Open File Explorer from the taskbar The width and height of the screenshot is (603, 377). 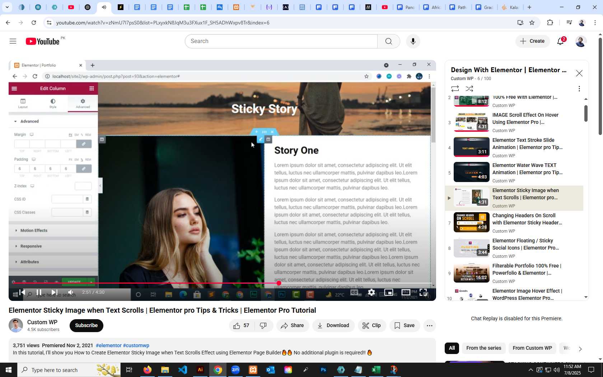pos(165,370)
